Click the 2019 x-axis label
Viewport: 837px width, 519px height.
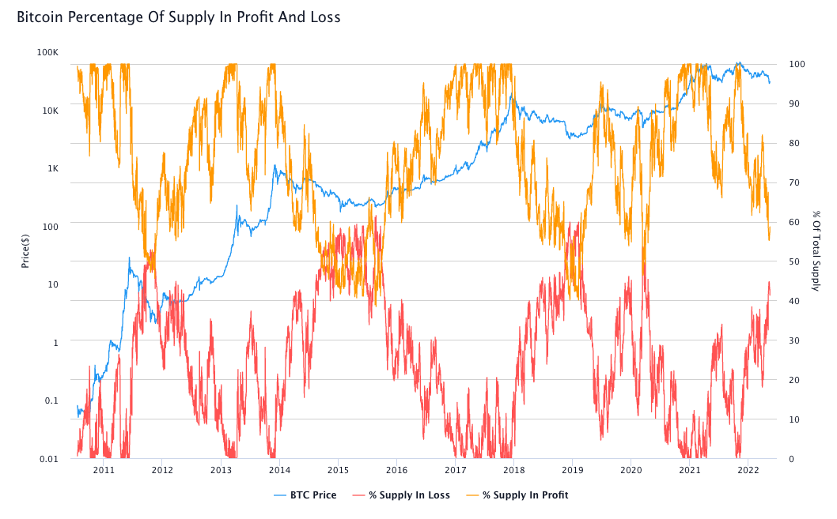[572, 470]
